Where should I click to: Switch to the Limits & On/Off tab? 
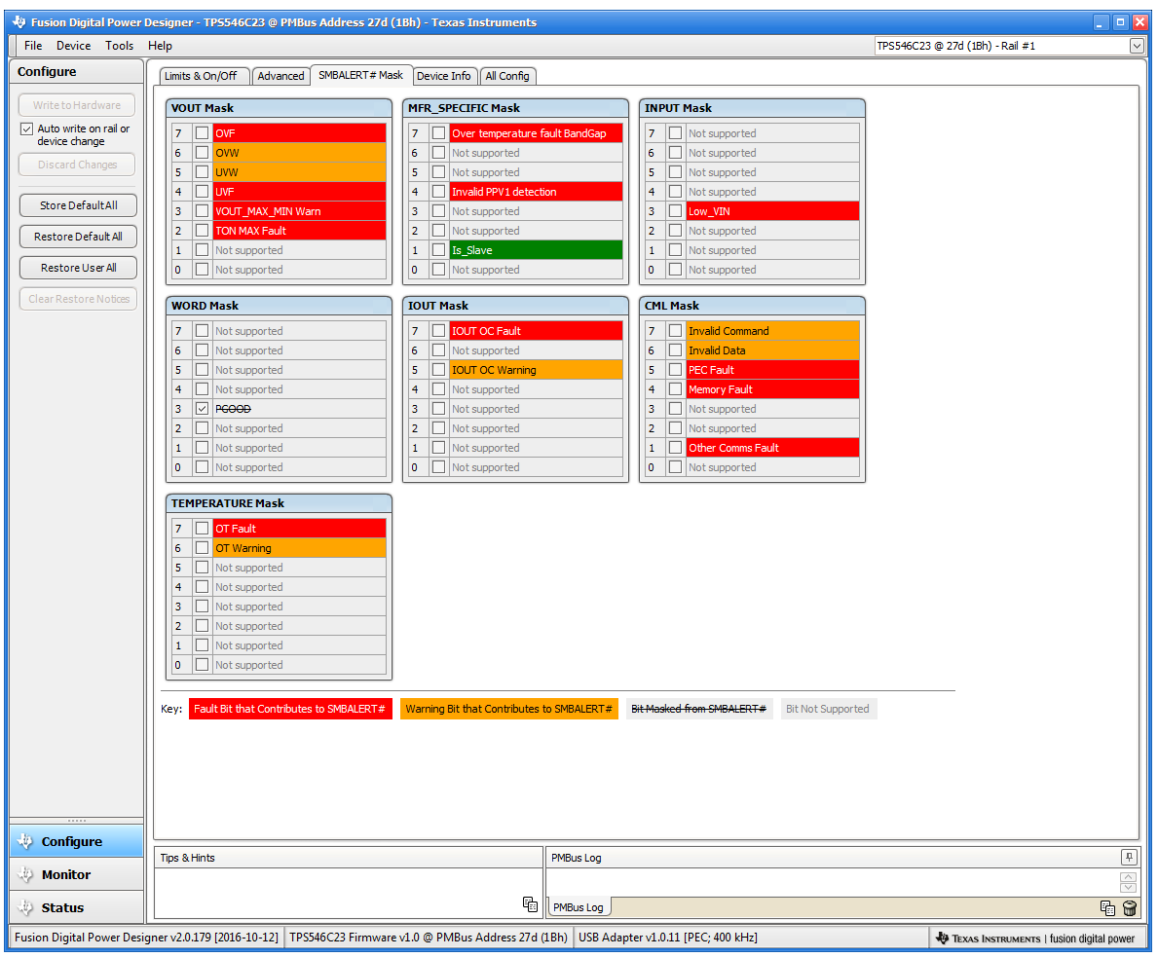tap(204, 75)
